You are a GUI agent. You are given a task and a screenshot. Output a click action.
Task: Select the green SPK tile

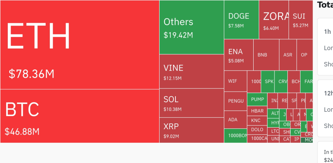coord(268,81)
